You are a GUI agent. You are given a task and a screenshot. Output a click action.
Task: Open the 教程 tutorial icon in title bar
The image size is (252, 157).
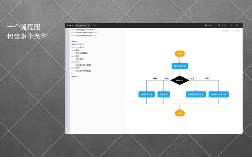tap(206, 25)
